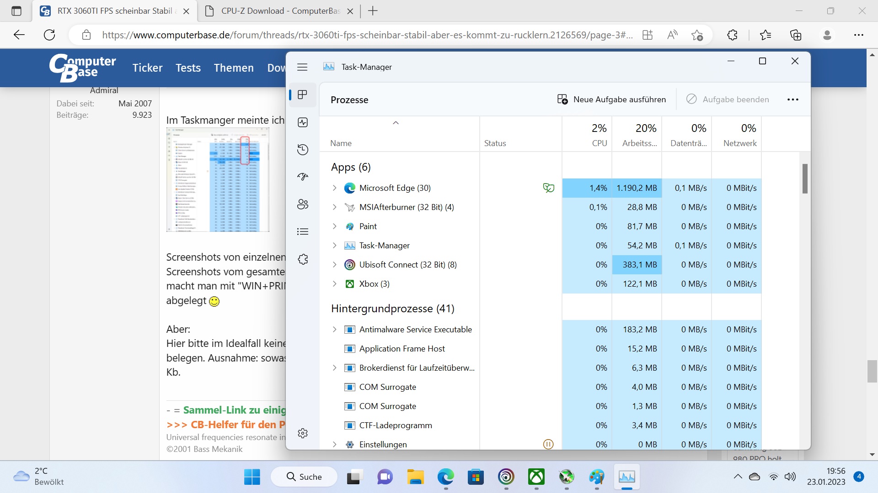This screenshot has width=878, height=493.
Task: Expand the Microsoft Edge (30) process group
Action: tap(334, 188)
